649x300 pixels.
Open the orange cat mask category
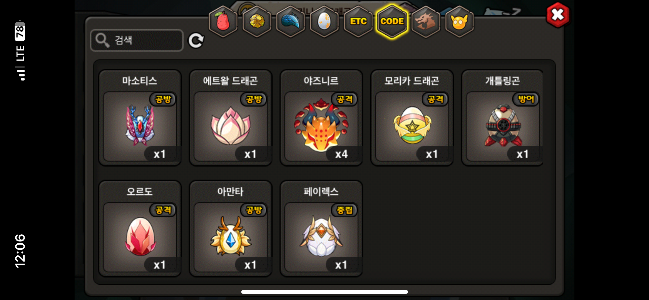point(459,22)
